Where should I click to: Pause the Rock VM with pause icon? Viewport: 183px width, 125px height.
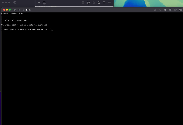pos(19,10)
